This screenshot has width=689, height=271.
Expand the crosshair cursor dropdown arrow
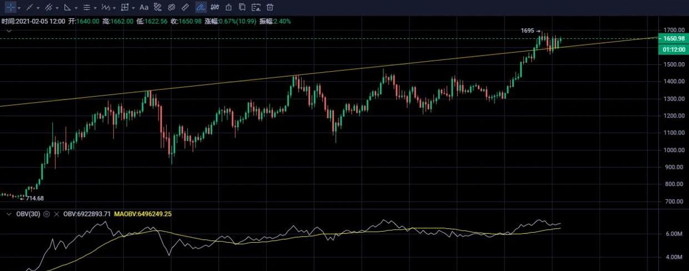(x=19, y=8)
